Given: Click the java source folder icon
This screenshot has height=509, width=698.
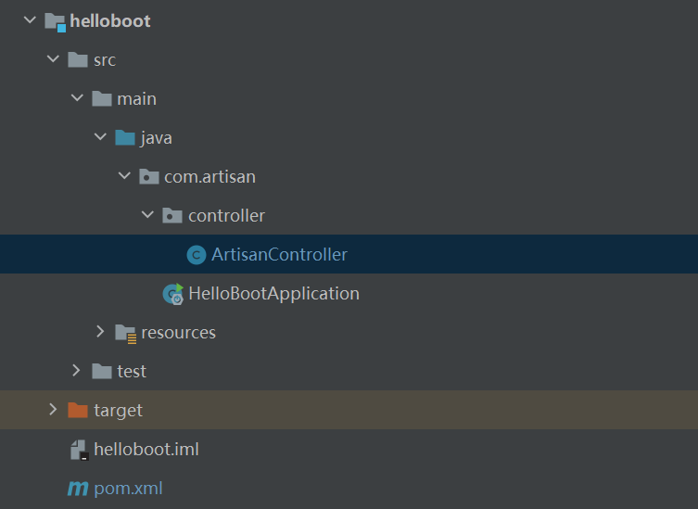Looking at the screenshot, I should point(125,137).
